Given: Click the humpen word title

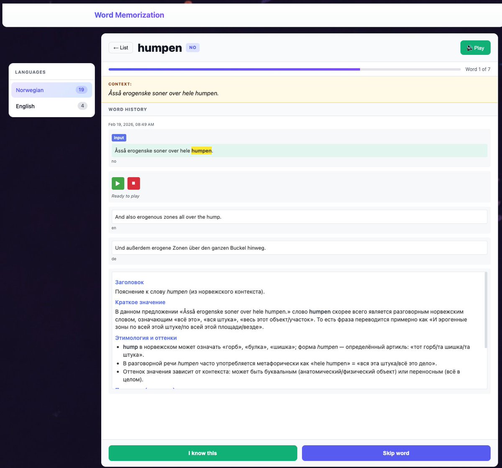Looking at the screenshot, I should [160, 48].
